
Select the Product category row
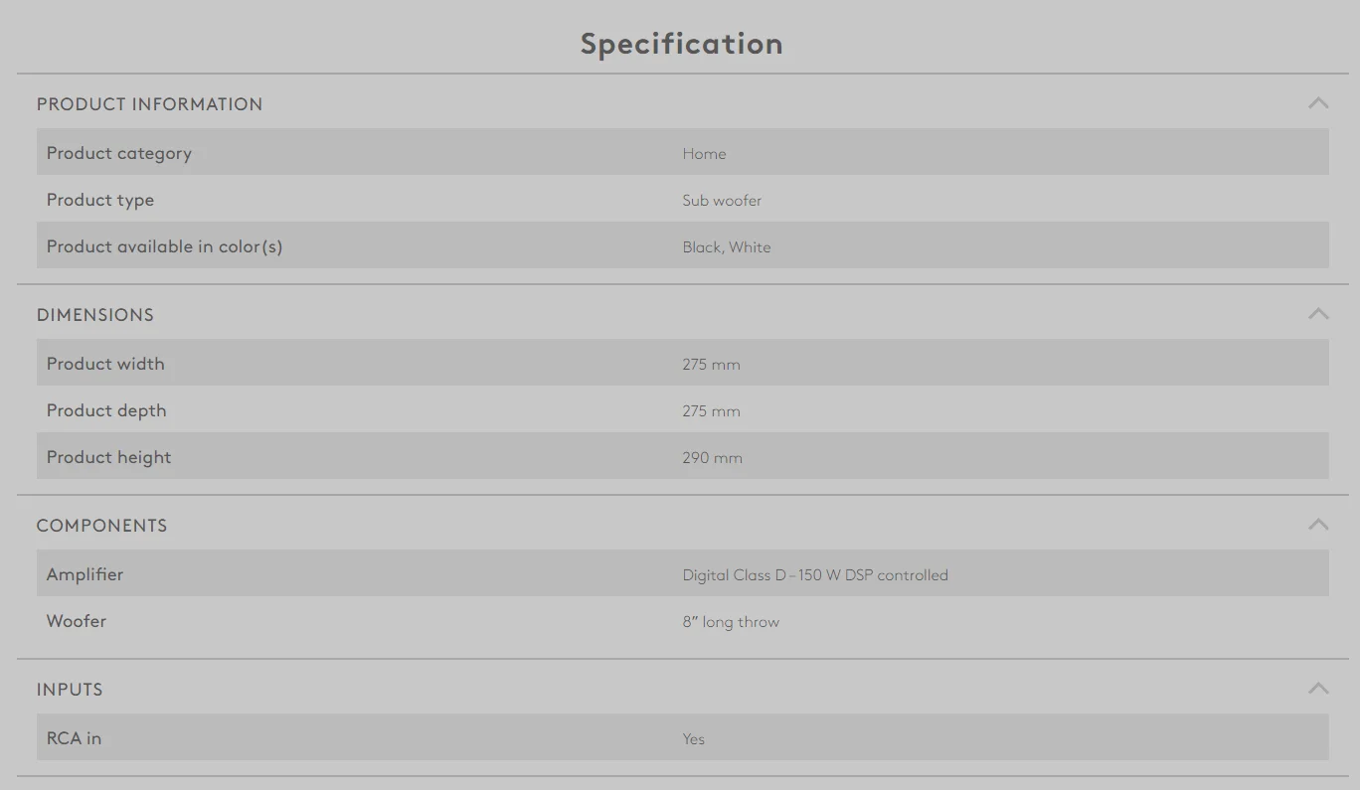coord(682,152)
